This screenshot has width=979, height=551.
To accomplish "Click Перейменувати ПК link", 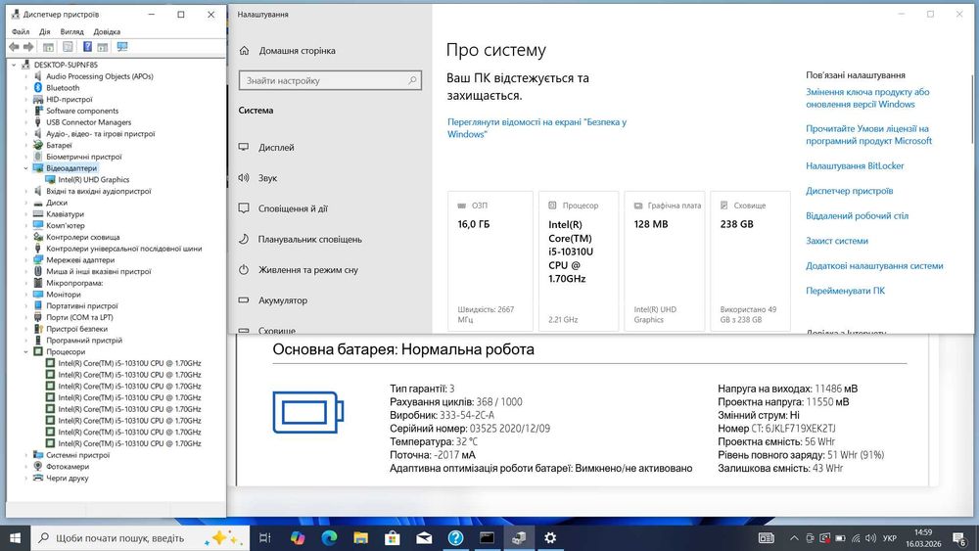I will click(845, 291).
